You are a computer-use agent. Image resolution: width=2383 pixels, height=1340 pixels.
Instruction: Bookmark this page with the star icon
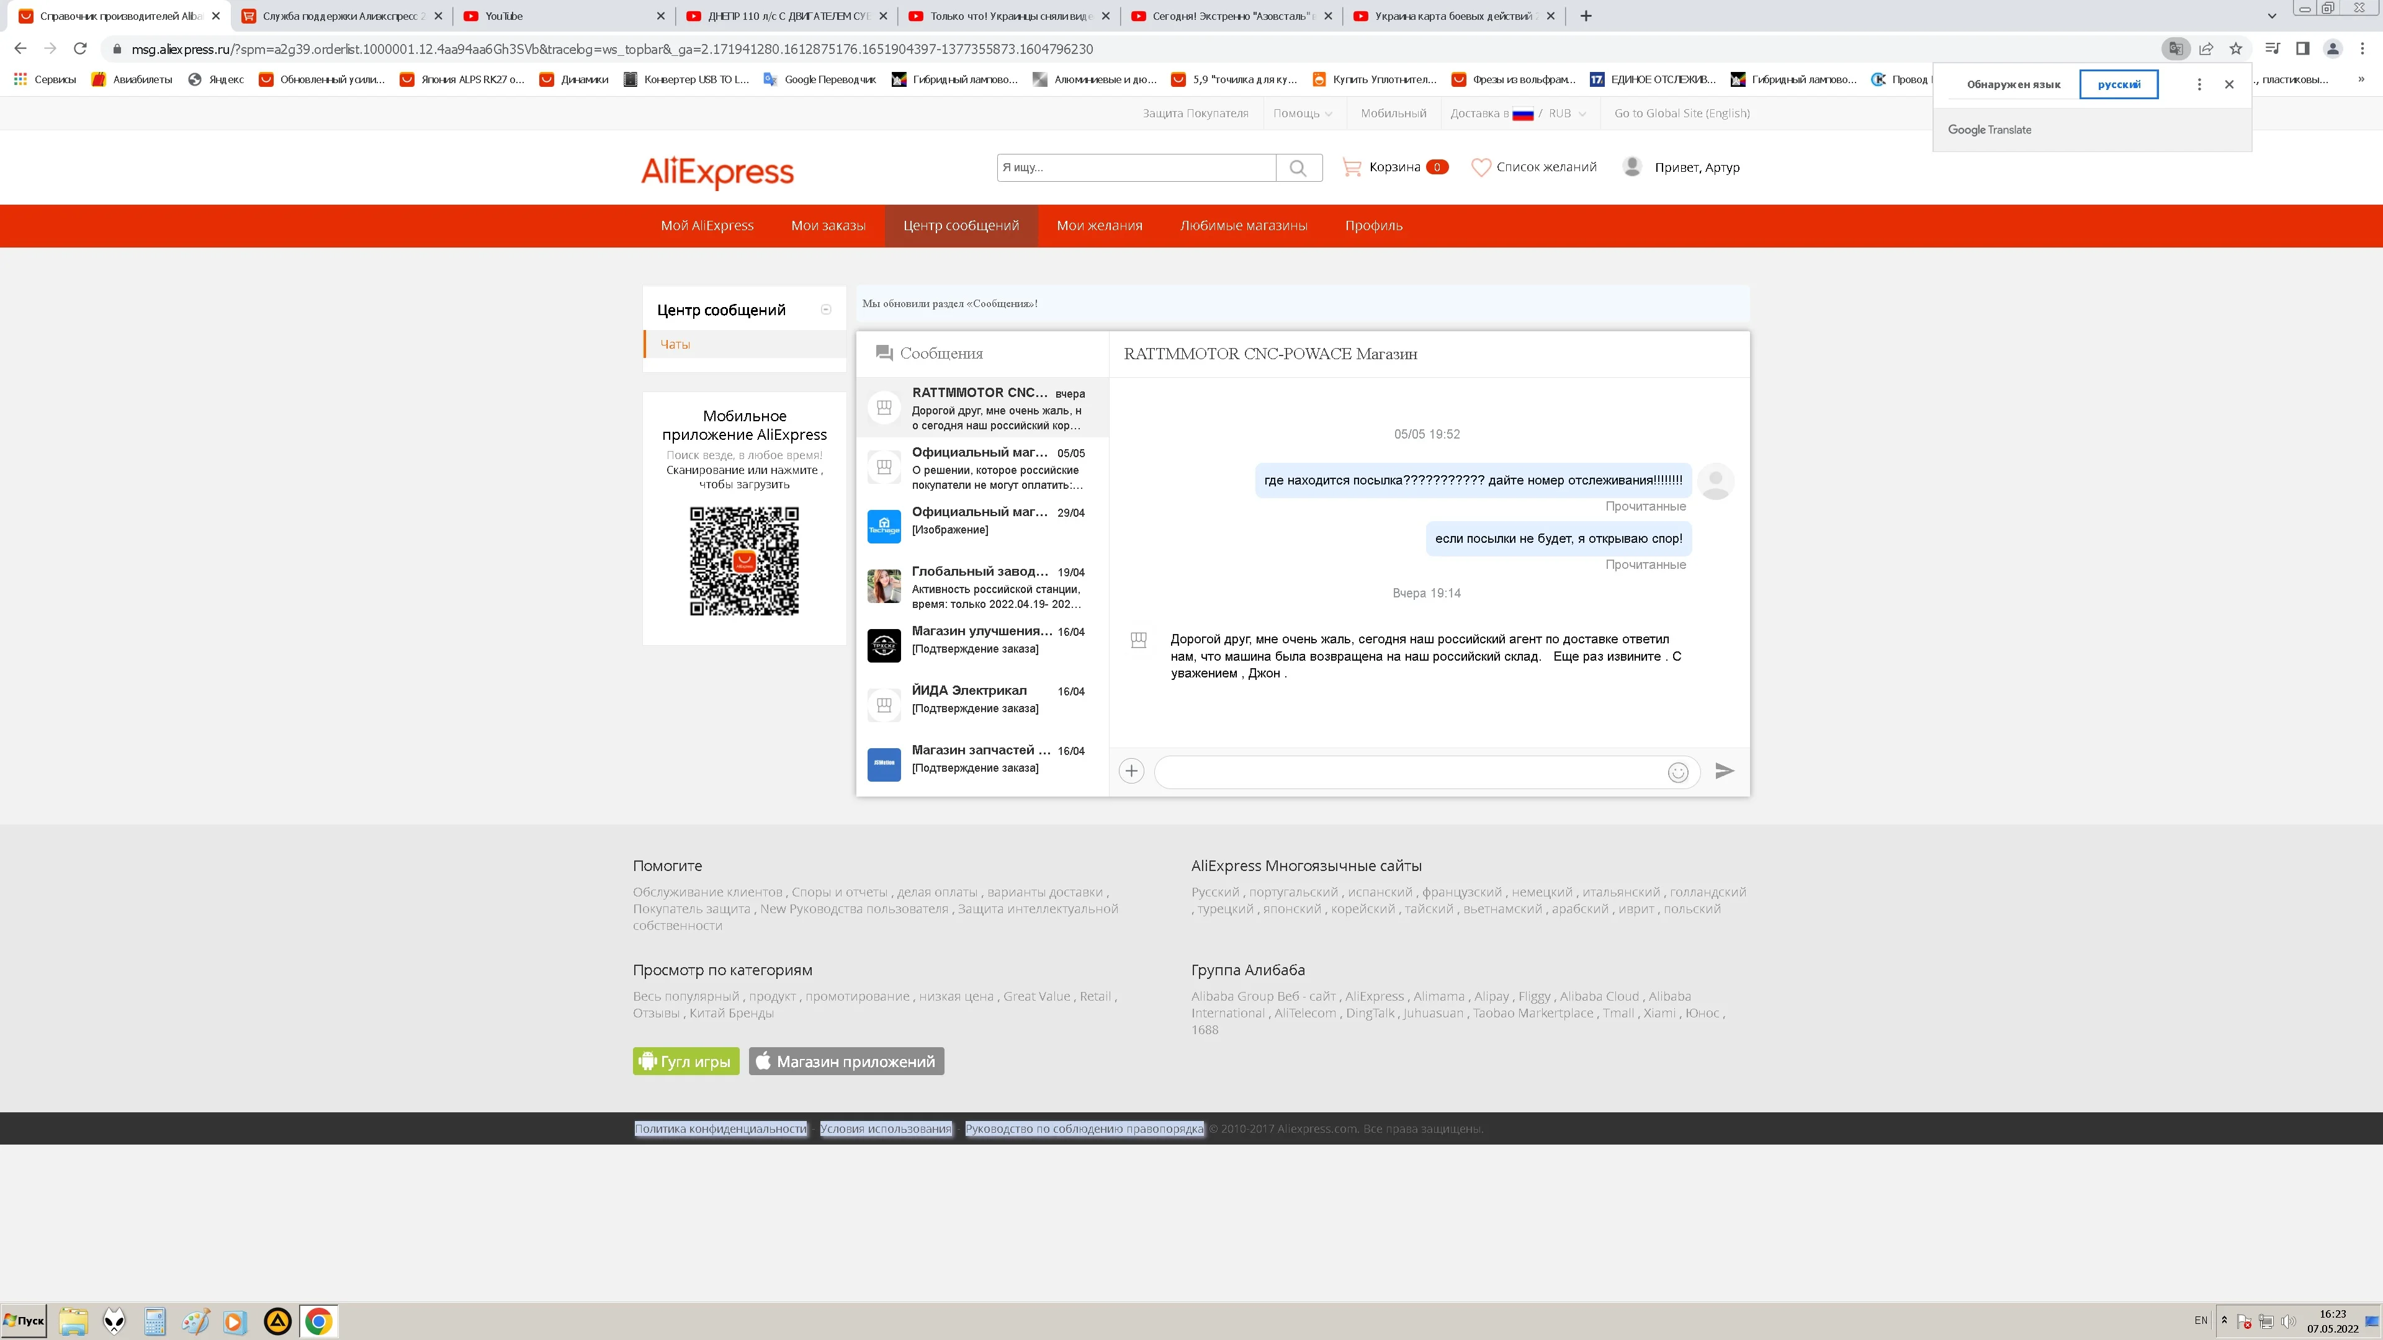pyautogui.click(x=2236, y=49)
